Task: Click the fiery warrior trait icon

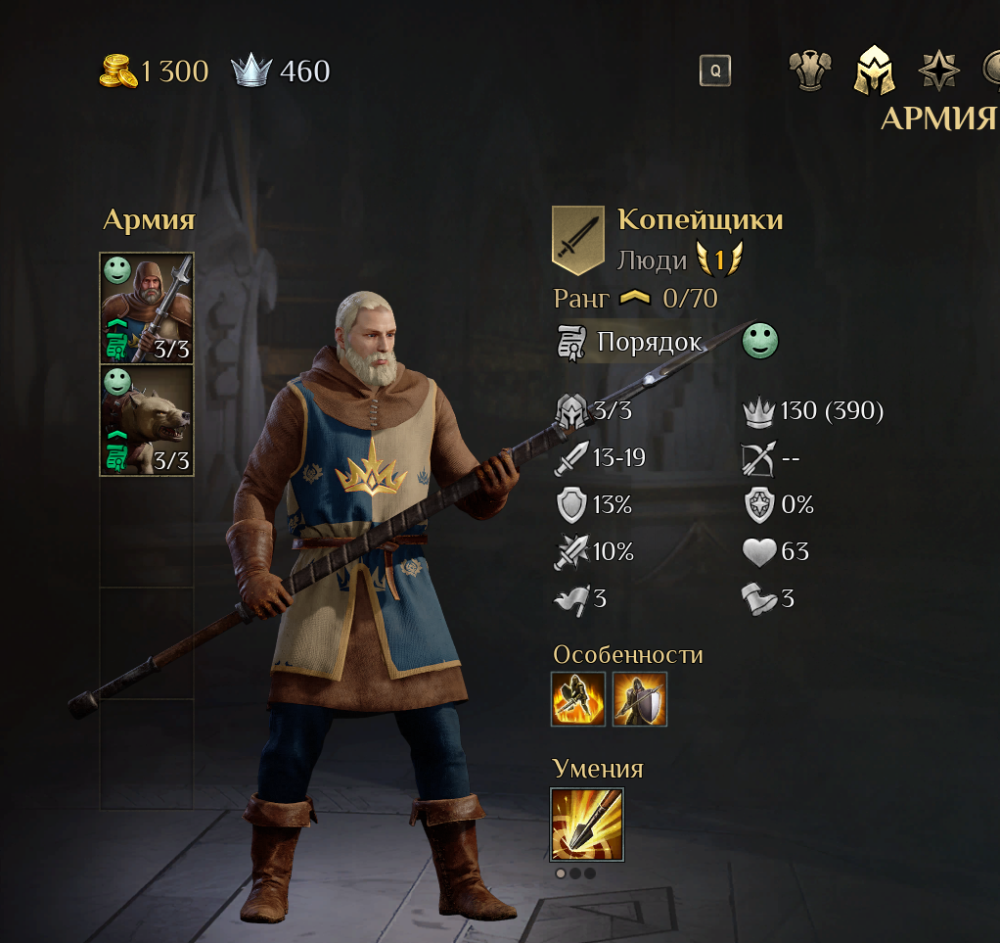Action: [x=578, y=699]
